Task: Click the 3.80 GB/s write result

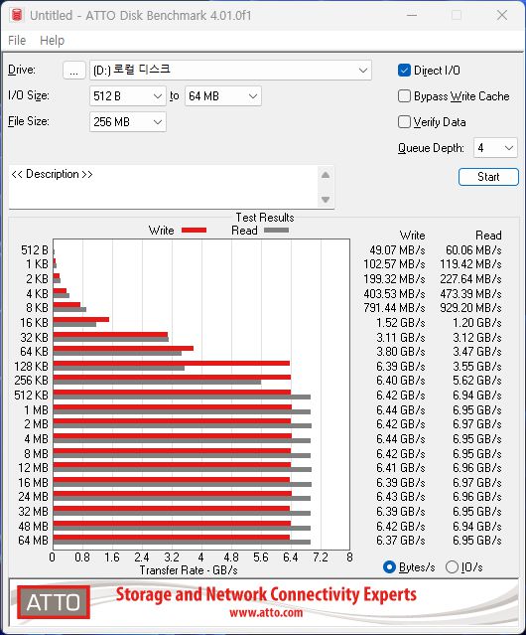Action: click(401, 352)
